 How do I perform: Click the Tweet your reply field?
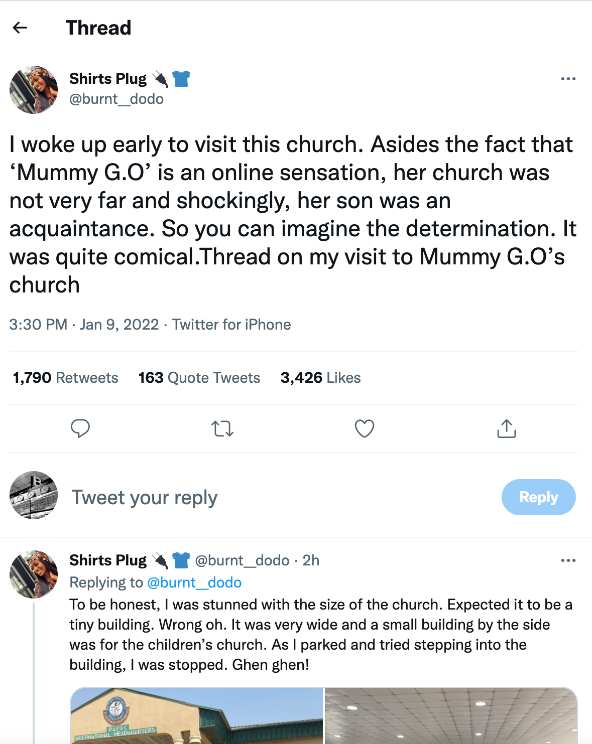(x=145, y=497)
